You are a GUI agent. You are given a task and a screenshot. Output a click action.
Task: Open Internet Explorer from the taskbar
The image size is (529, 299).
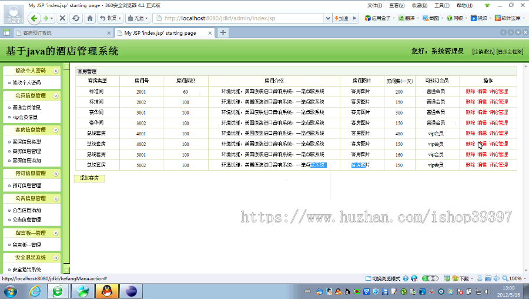(x=35, y=291)
